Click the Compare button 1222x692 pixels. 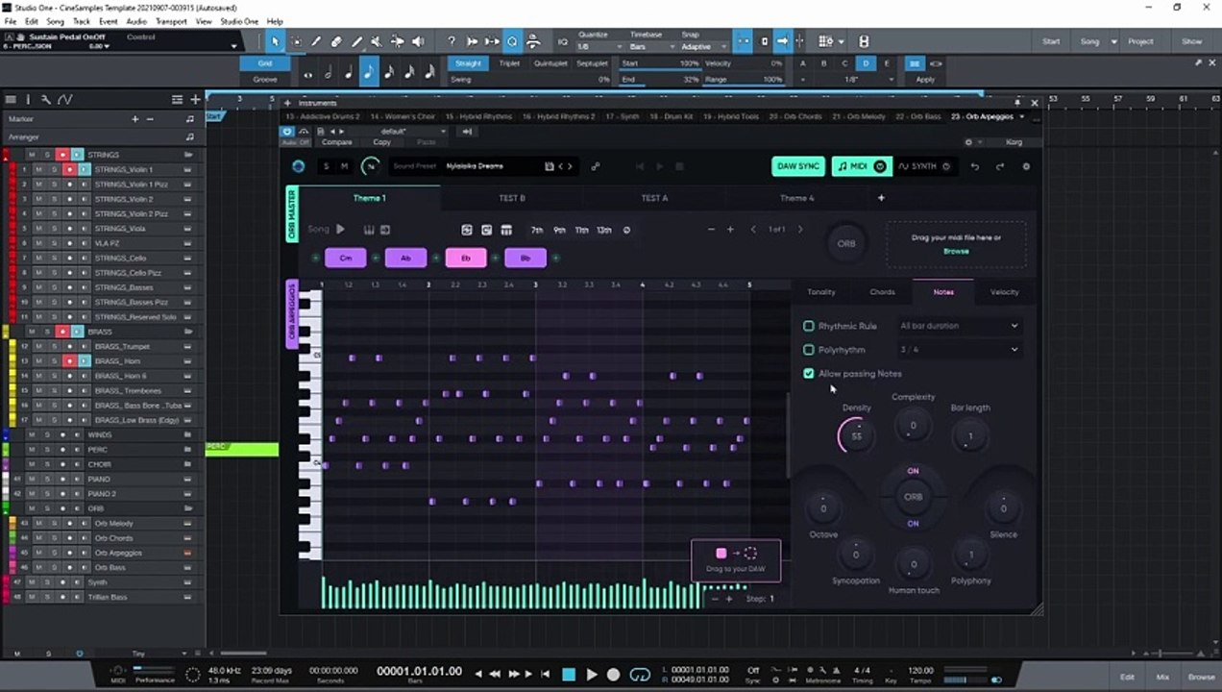click(x=336, y=142)
